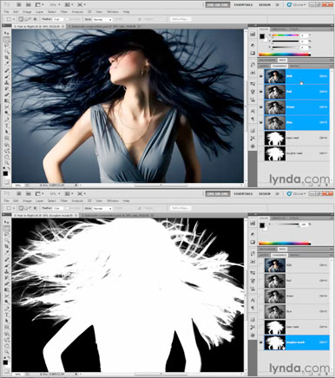Show the Red channel in the mask window
This screenshot has width=335, height=378.
(x=261, y=281)
